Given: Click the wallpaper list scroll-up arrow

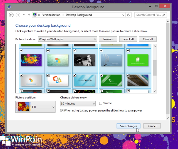Looking at the screenshot, I should pos(155,46).
